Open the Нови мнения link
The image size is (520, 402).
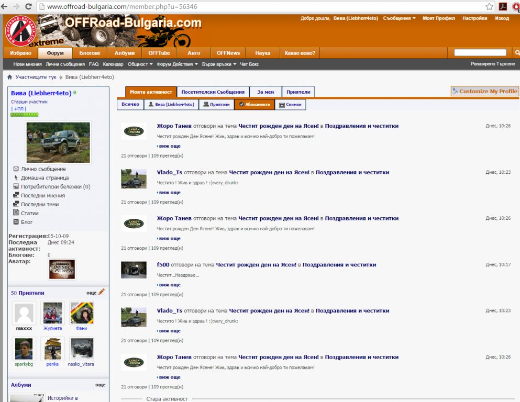[28, 64]
